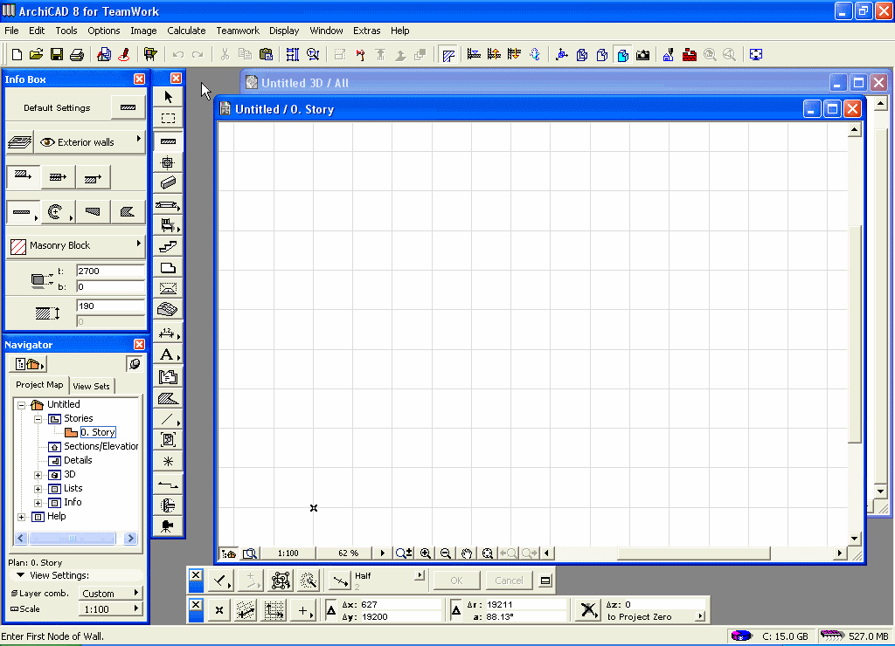
Task: Click the Save icon in the toolbar
Action: point(57,55)
